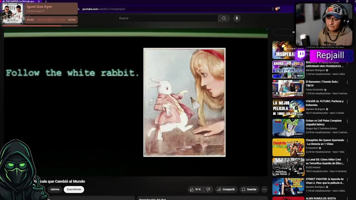Click the video player showing Follow the white rabbit
This screenshot has width=356, height=200.
[x=136, y=102]
